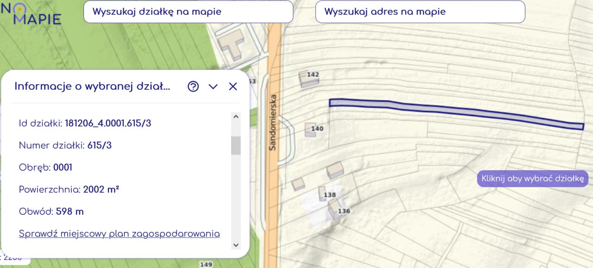Follow the 'Sprawdź miejscowy plan zagospodarowania' link
The height and width of the screenshot is (268, 593).
pyautogui.click(x=119, y=234)
